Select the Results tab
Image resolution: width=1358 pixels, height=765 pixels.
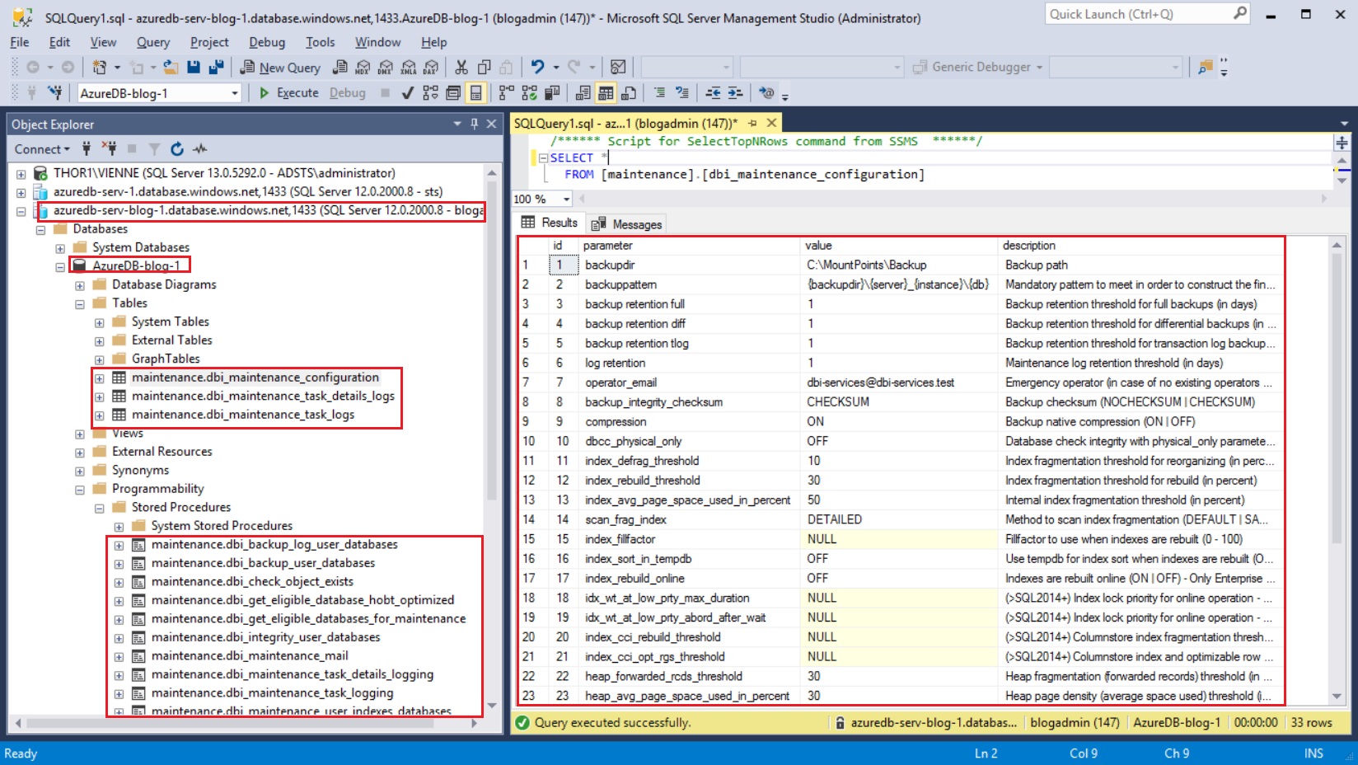pyautogui.click(x=549, y=223)
